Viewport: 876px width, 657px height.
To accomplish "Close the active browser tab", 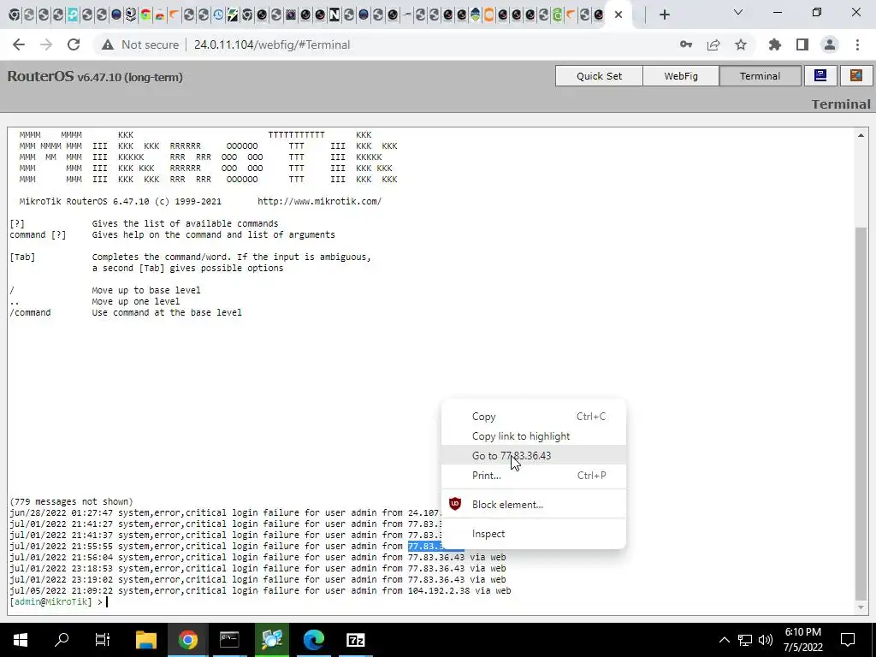I will 619,15.
